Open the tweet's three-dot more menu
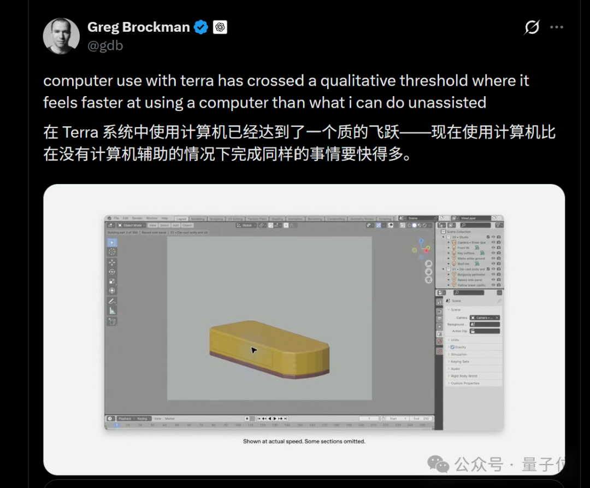590x488 pixels. (x=557, y=27)
